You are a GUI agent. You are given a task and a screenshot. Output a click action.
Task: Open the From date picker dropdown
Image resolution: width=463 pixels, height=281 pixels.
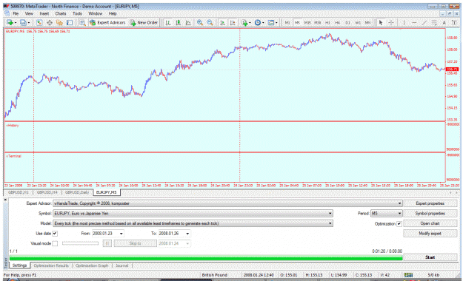tap(121, 234)
